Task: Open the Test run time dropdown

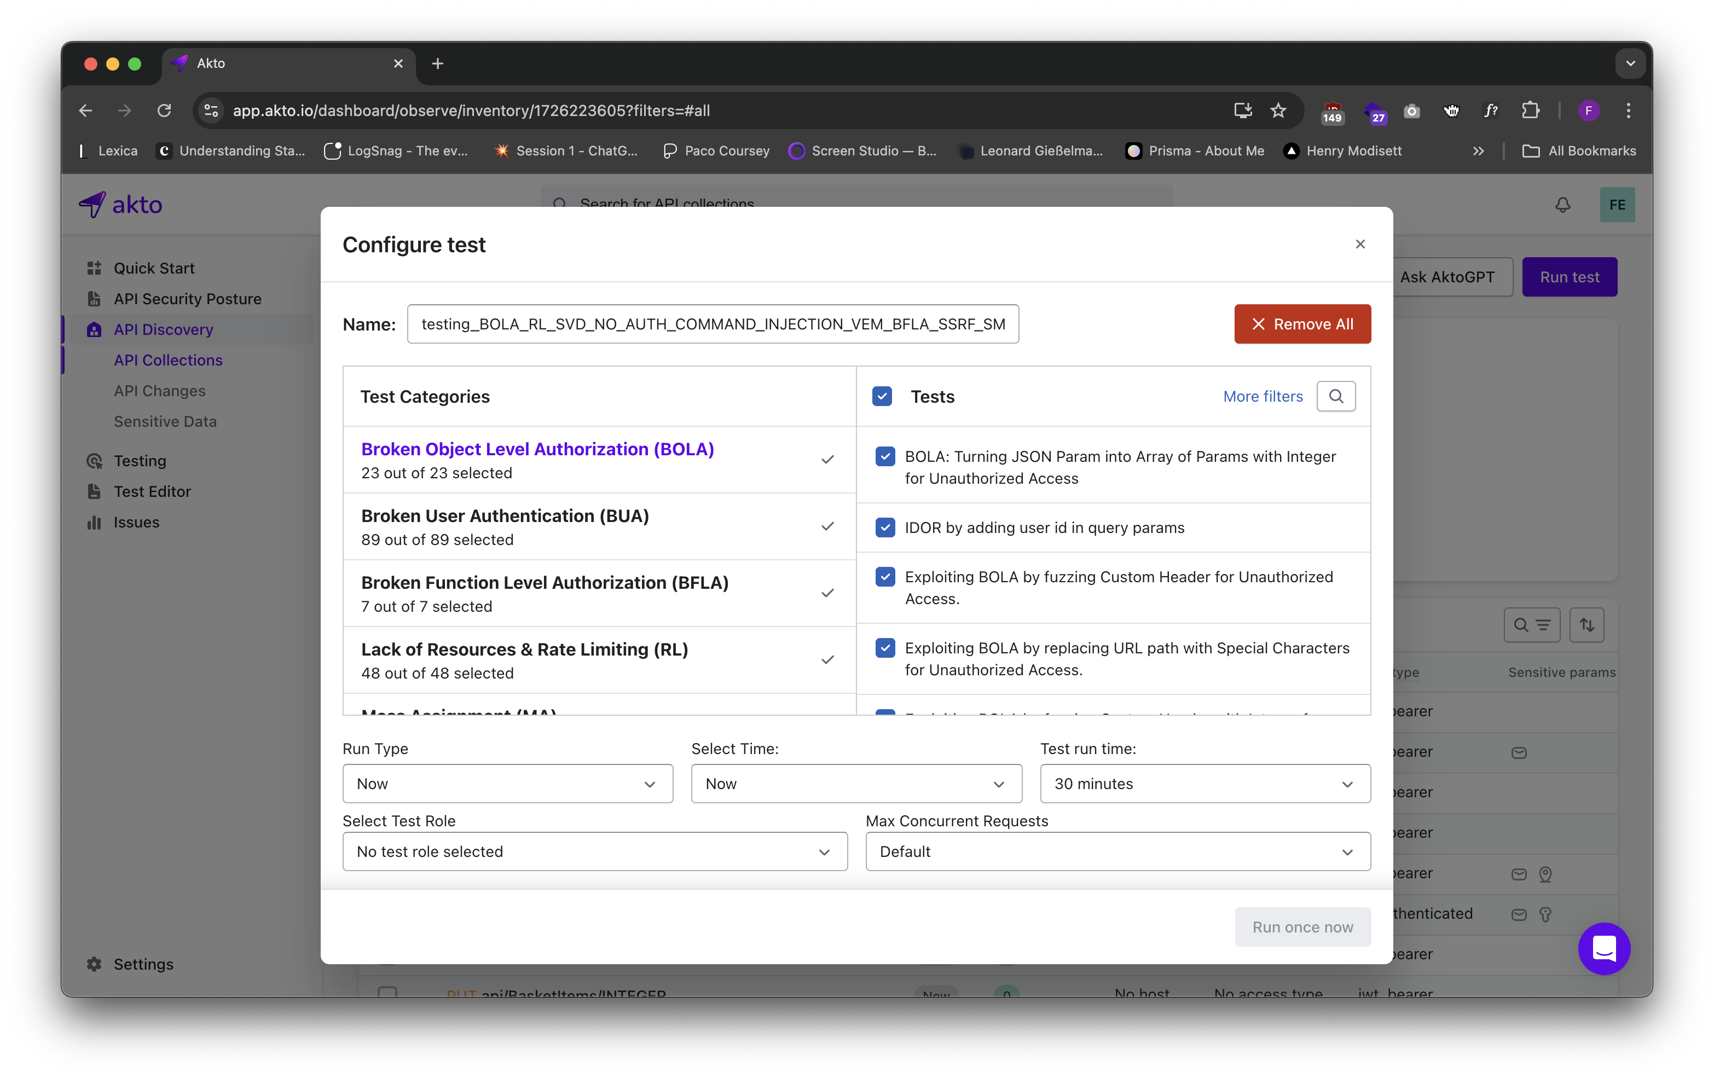Action: coord(1205,784)
